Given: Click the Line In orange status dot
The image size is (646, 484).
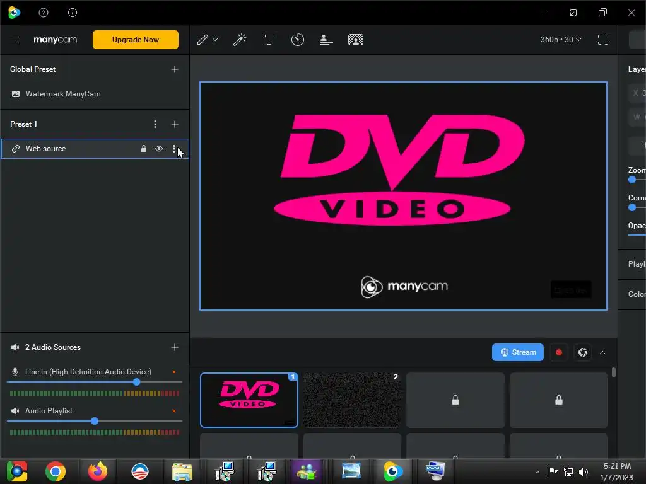Looking at the screenshot, I should point(174,372).
